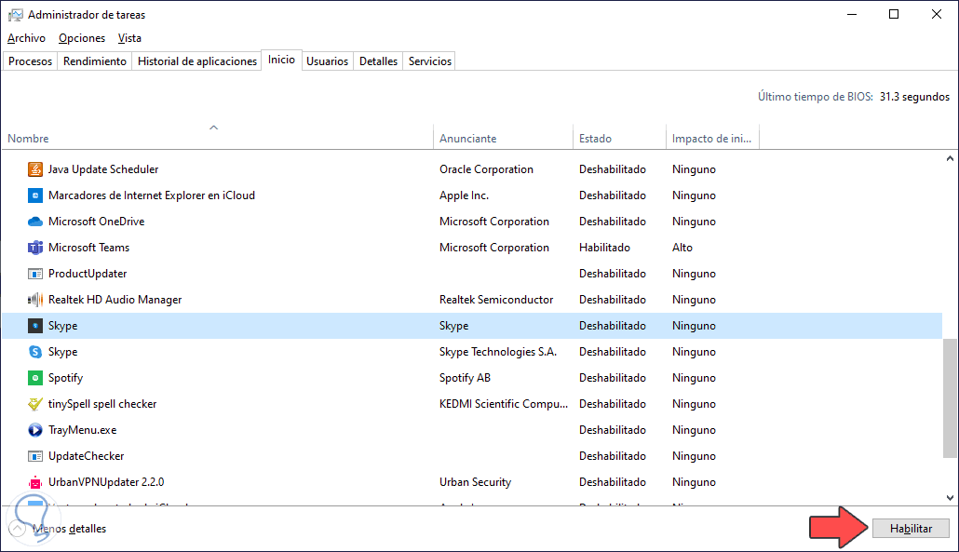
Task: Sort list by Nombre column header
Action: [28, 139]
